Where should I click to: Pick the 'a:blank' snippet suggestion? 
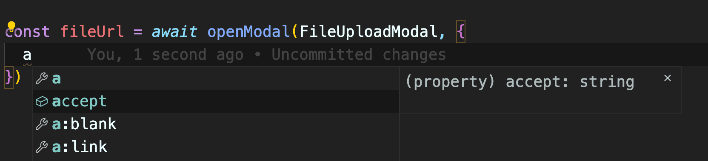click(x=216, y=124)
